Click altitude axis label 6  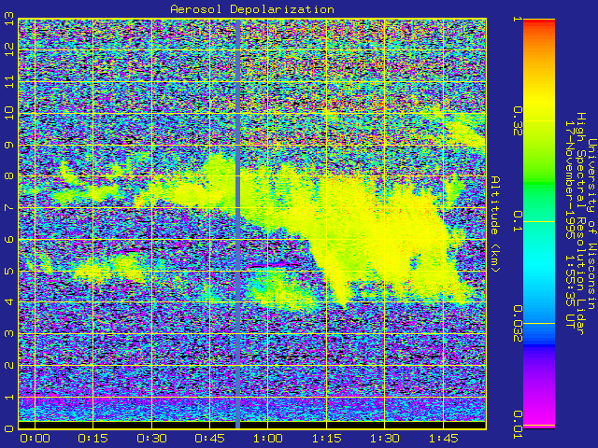(x=9, y=239)
